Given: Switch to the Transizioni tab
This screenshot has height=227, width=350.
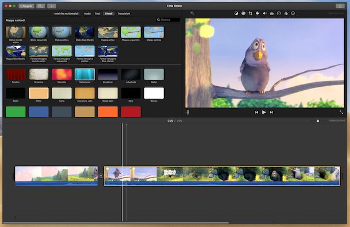Looking at the screenshot, I should pyautogui.click(x=124, y=14).
